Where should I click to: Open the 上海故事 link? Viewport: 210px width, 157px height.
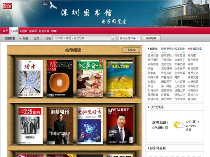[x=180, y=73]
